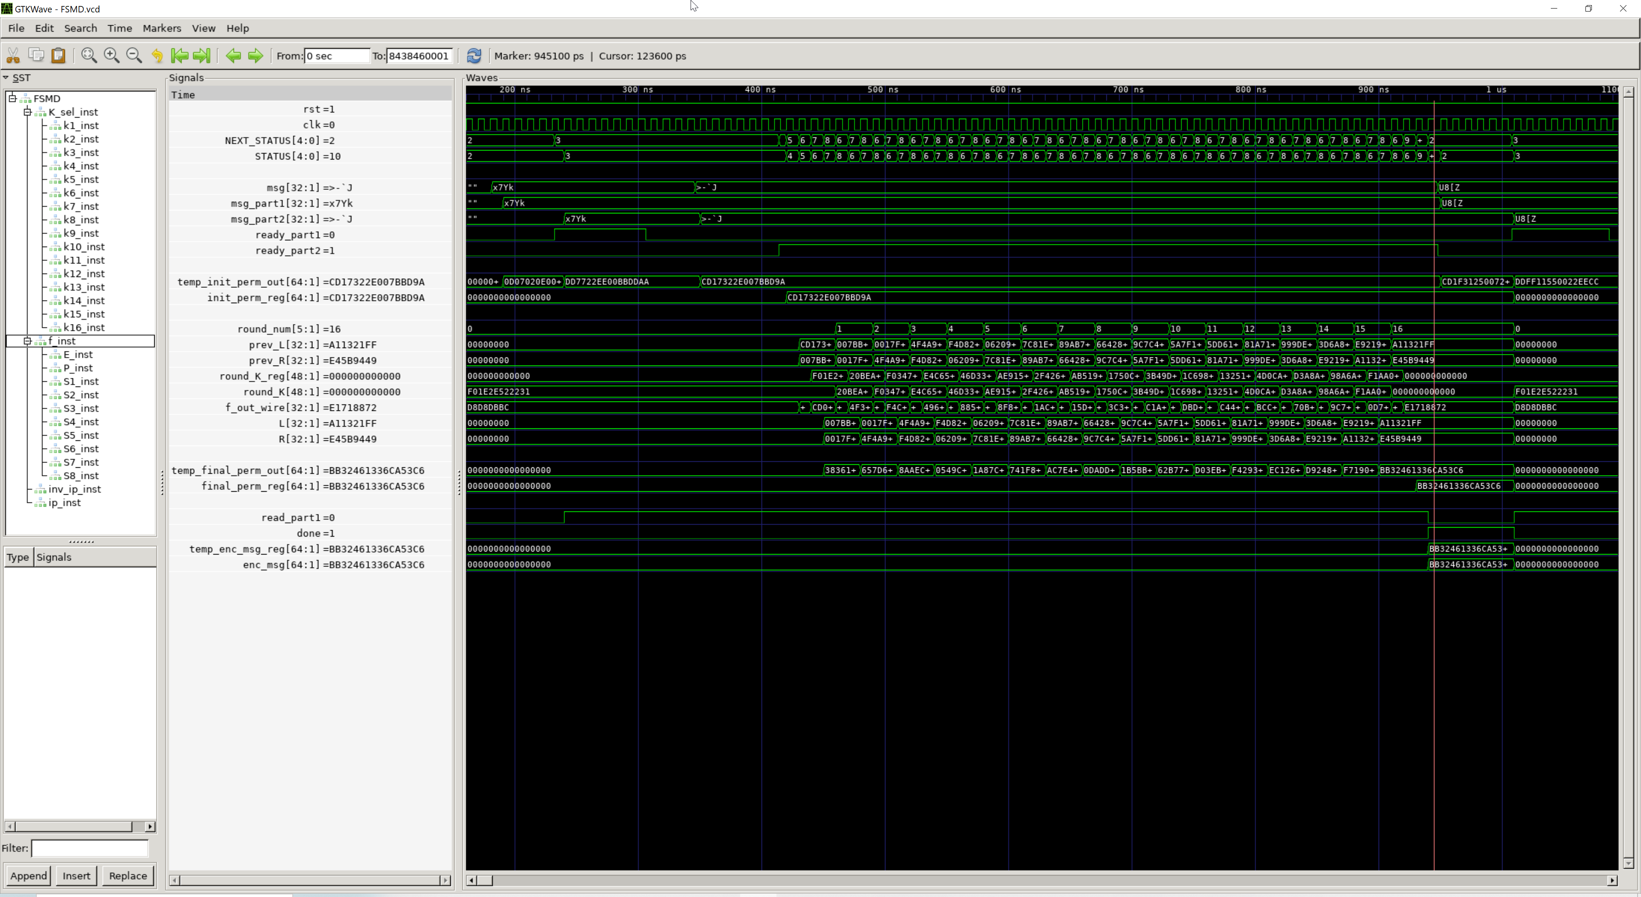Viewport: 1641px width, 897px height.
Task: Select the msg_part1[32:1] signal row
Action: click(x=310, y=204)
